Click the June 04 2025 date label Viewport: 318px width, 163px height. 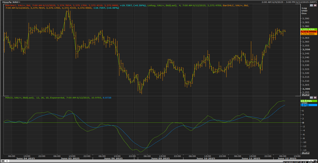26,158
